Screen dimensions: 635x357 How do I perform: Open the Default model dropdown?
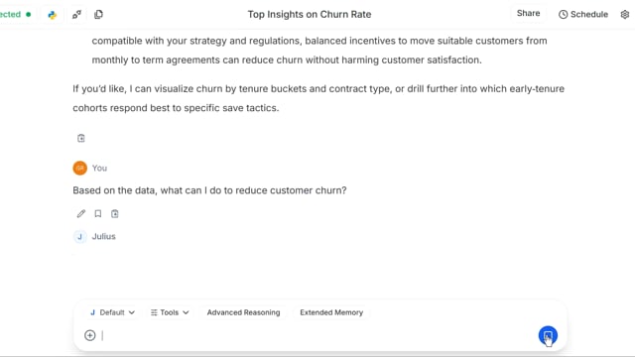pyautogui.click(x=112, y=312)
